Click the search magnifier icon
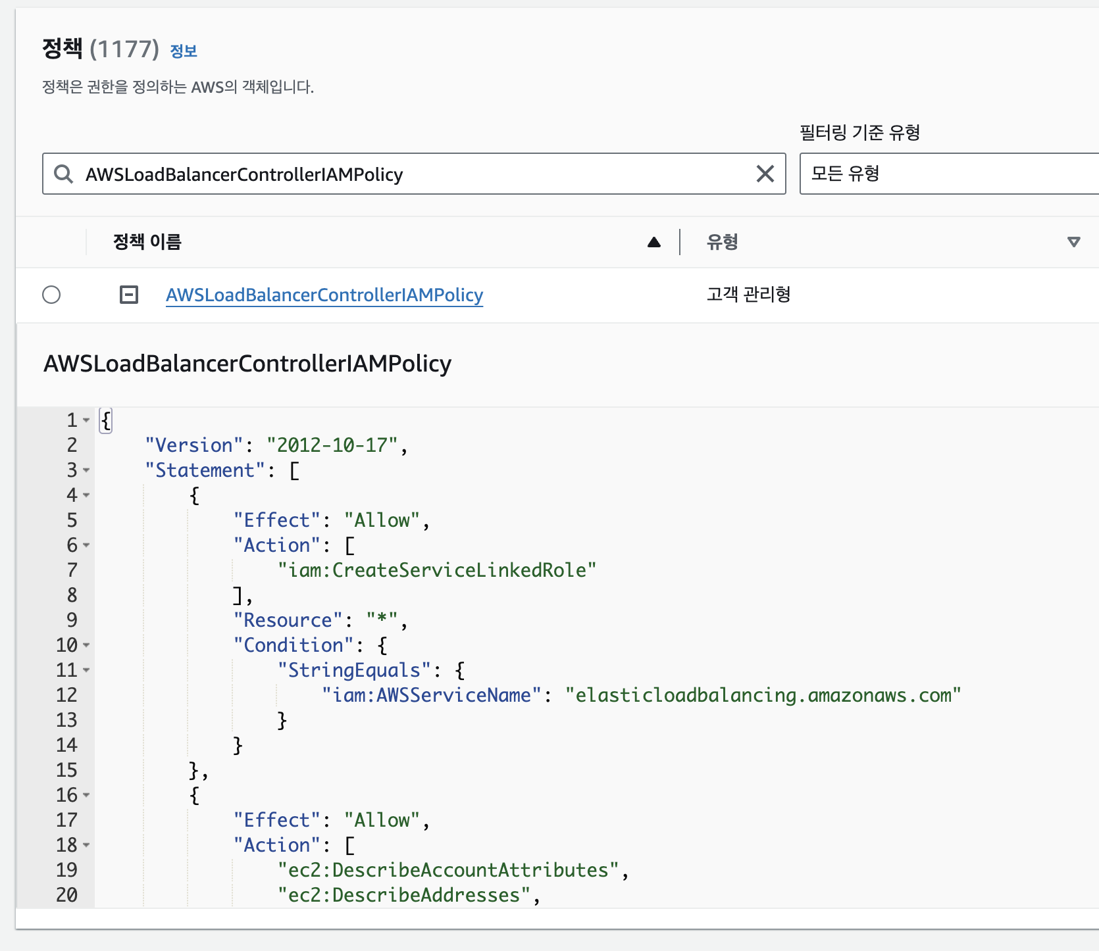This screenshot has width=1099, height=951. pyautogui.click(x=64, y=174)
